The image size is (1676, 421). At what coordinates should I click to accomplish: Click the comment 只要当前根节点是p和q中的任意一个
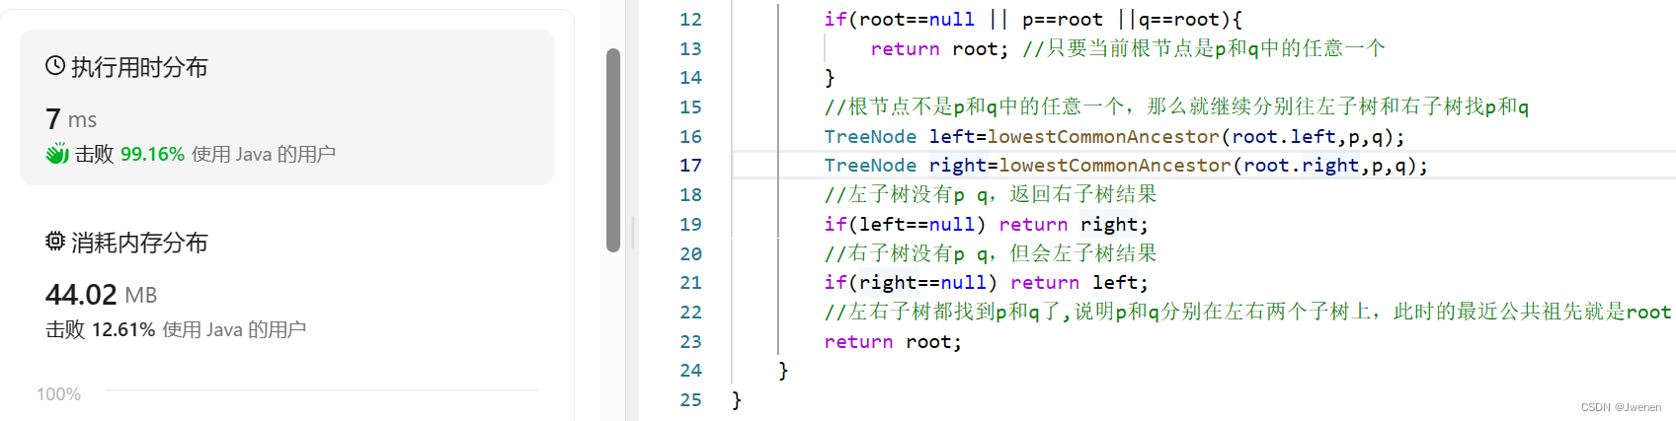pyautogui.click(x=1204, y=48)
